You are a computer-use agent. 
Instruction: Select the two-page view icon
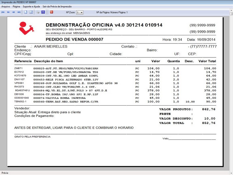tap(31, 12)
